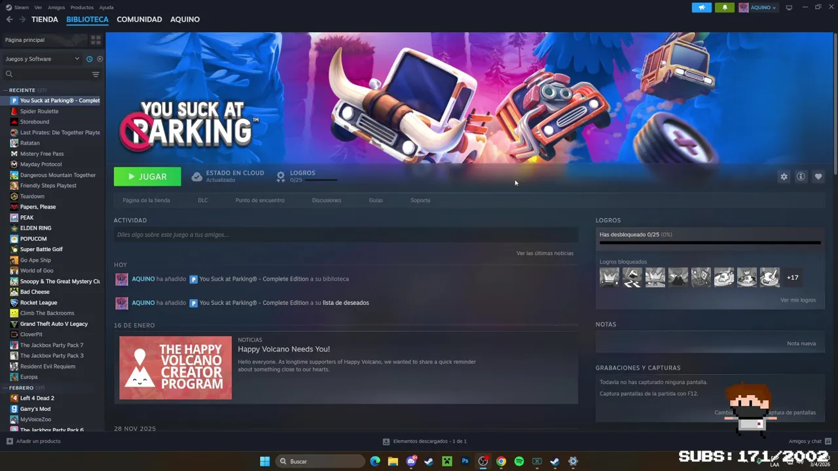Open the Juegos y Software dropdown
Screen dimensions: 838x471
[x=43, y=59]
